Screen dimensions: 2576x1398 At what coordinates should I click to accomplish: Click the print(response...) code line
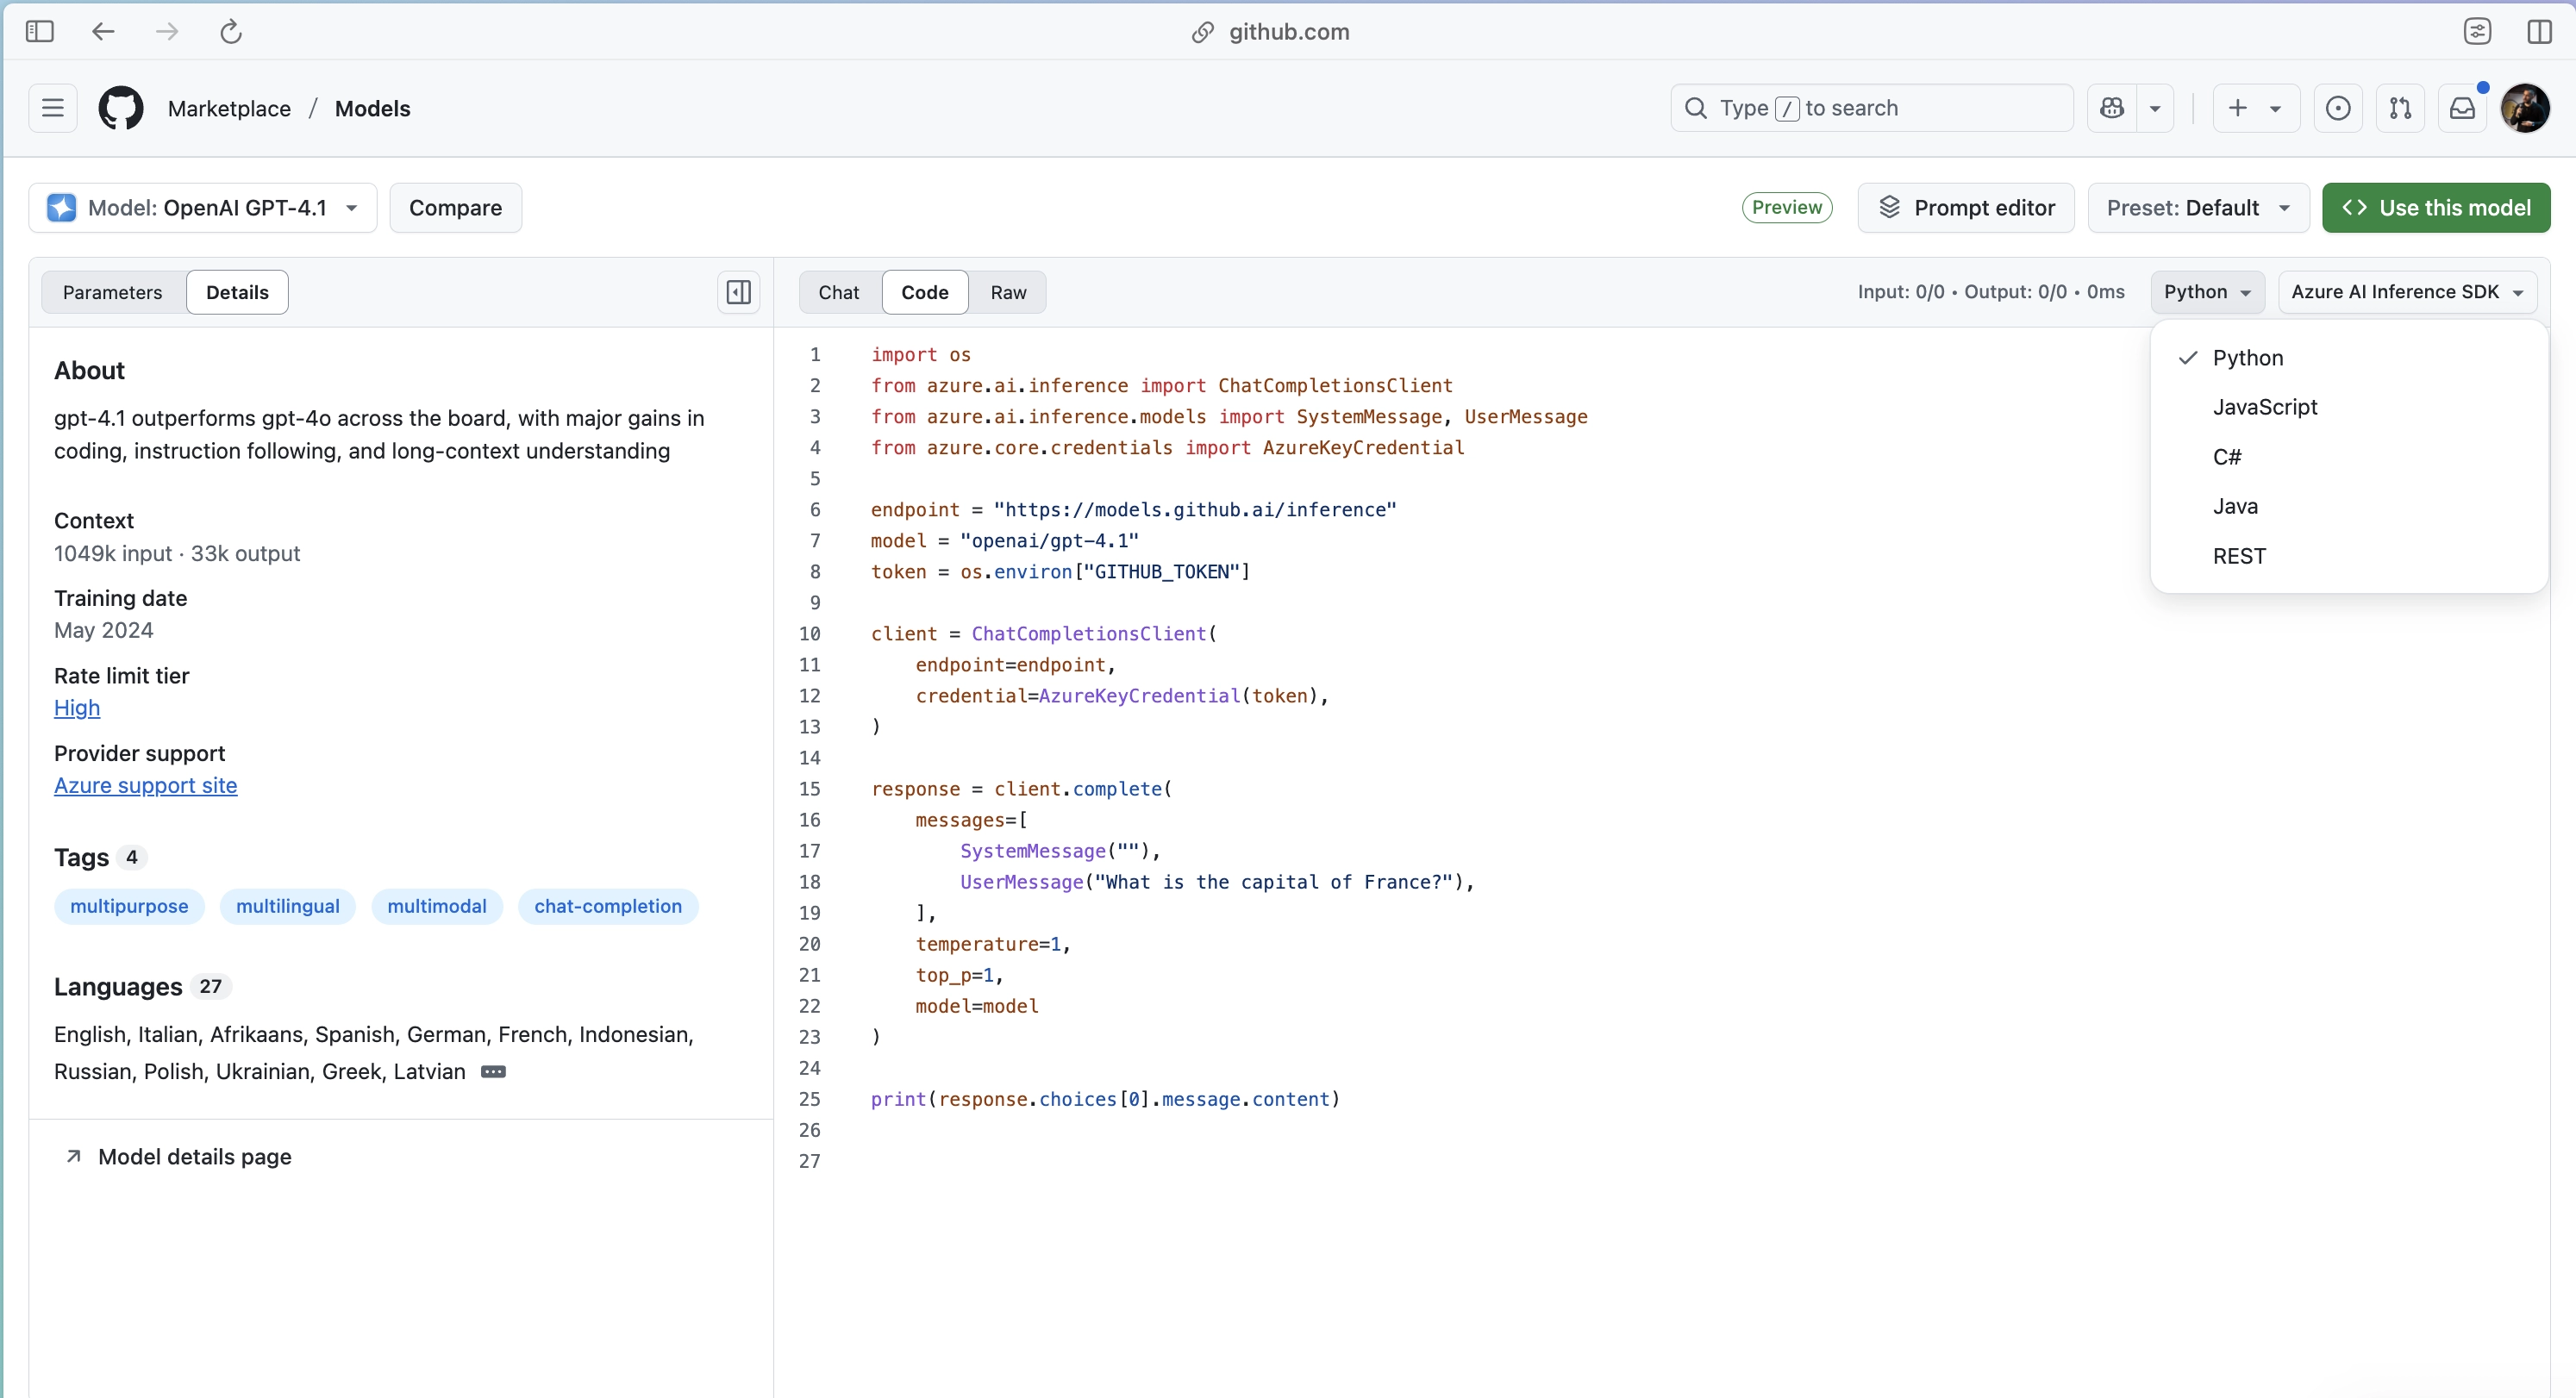(x=1105, y=1099)
